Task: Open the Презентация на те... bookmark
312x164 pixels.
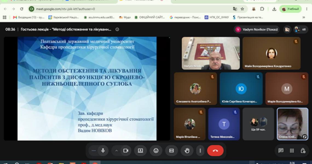Action: pyautogui.click(x=248, y=17)
